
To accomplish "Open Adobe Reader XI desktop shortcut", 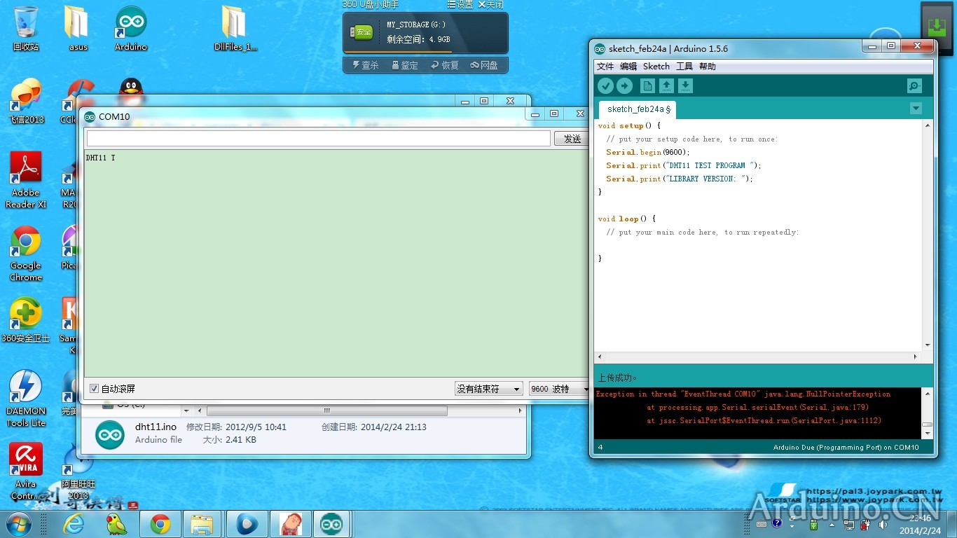I will click(x=26, y=180).
